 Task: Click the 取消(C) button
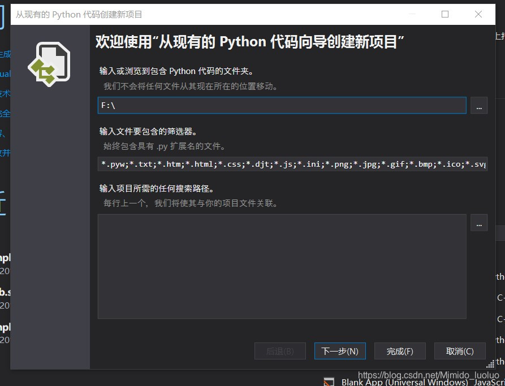(x=460, y=351)
